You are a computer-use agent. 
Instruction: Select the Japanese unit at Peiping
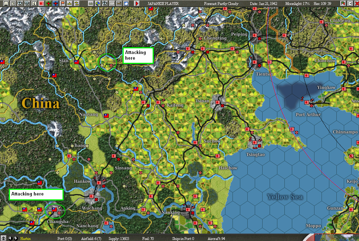pos(255,35)
